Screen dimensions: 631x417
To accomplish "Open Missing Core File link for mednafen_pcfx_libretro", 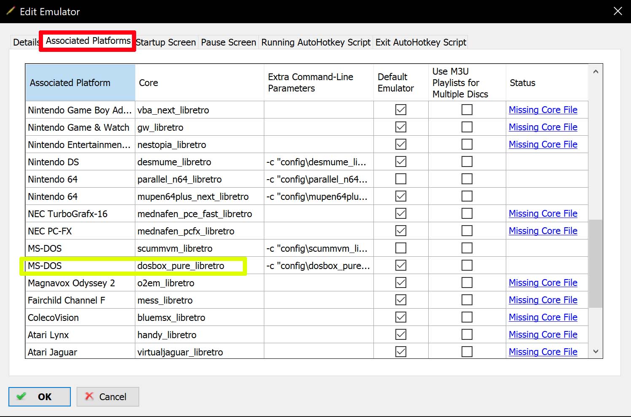I will pos(543,231).
